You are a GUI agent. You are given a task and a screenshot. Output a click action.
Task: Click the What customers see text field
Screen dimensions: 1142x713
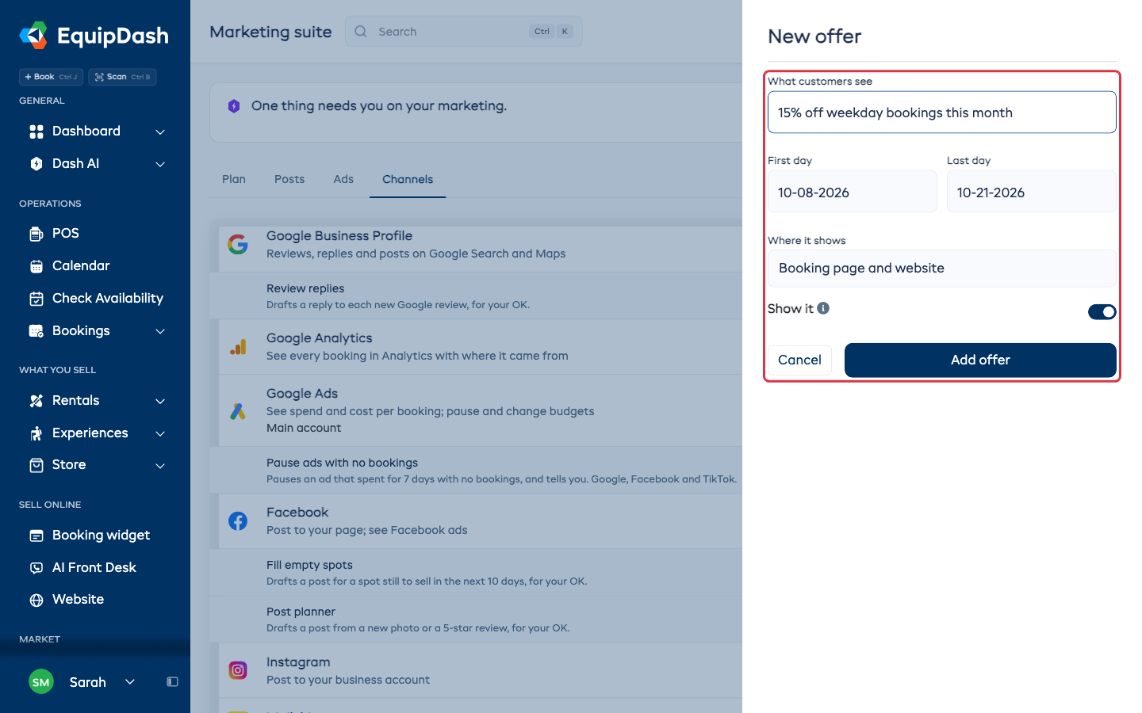tap(942, 112)
